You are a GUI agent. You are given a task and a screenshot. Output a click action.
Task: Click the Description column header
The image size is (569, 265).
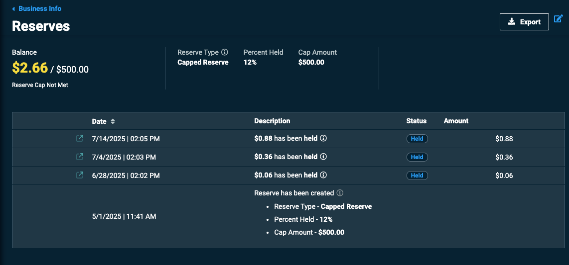272,121
